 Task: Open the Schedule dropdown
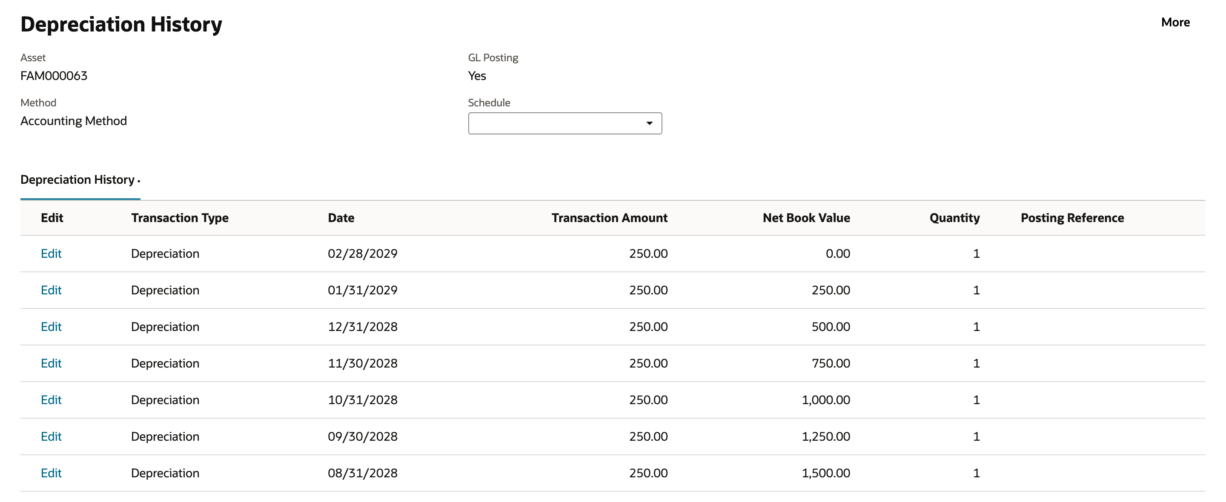[x=565, y=123]
